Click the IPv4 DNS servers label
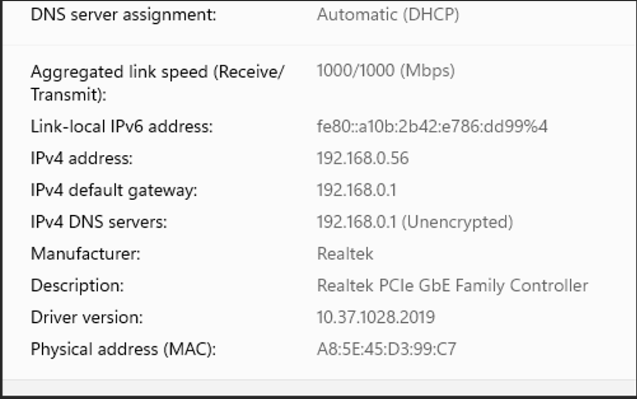The image size is (637, 399). coord(99,222)
